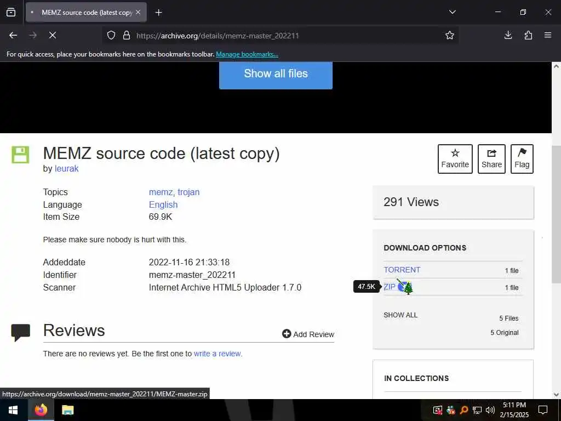Close the MEMZ source code tab
561x421 pixels.
pyautogui.click(x=138, y=12)
